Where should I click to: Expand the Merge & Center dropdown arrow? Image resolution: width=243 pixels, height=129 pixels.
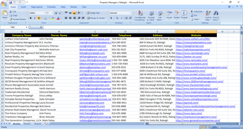106,18
